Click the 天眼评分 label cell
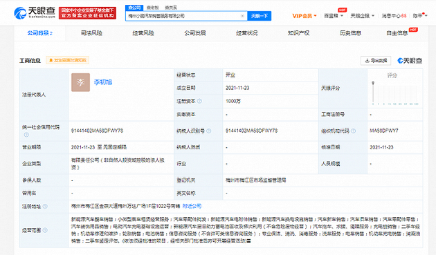Screen dimensions: 436x255 coord(343,88)
